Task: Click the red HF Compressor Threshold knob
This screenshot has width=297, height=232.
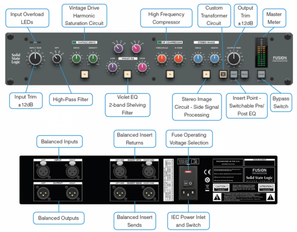Action: [x=161, y=59]
